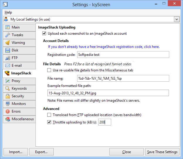Minimize the Settings window
The height and width of the screenshot is (159, 183).
[156, 4]
